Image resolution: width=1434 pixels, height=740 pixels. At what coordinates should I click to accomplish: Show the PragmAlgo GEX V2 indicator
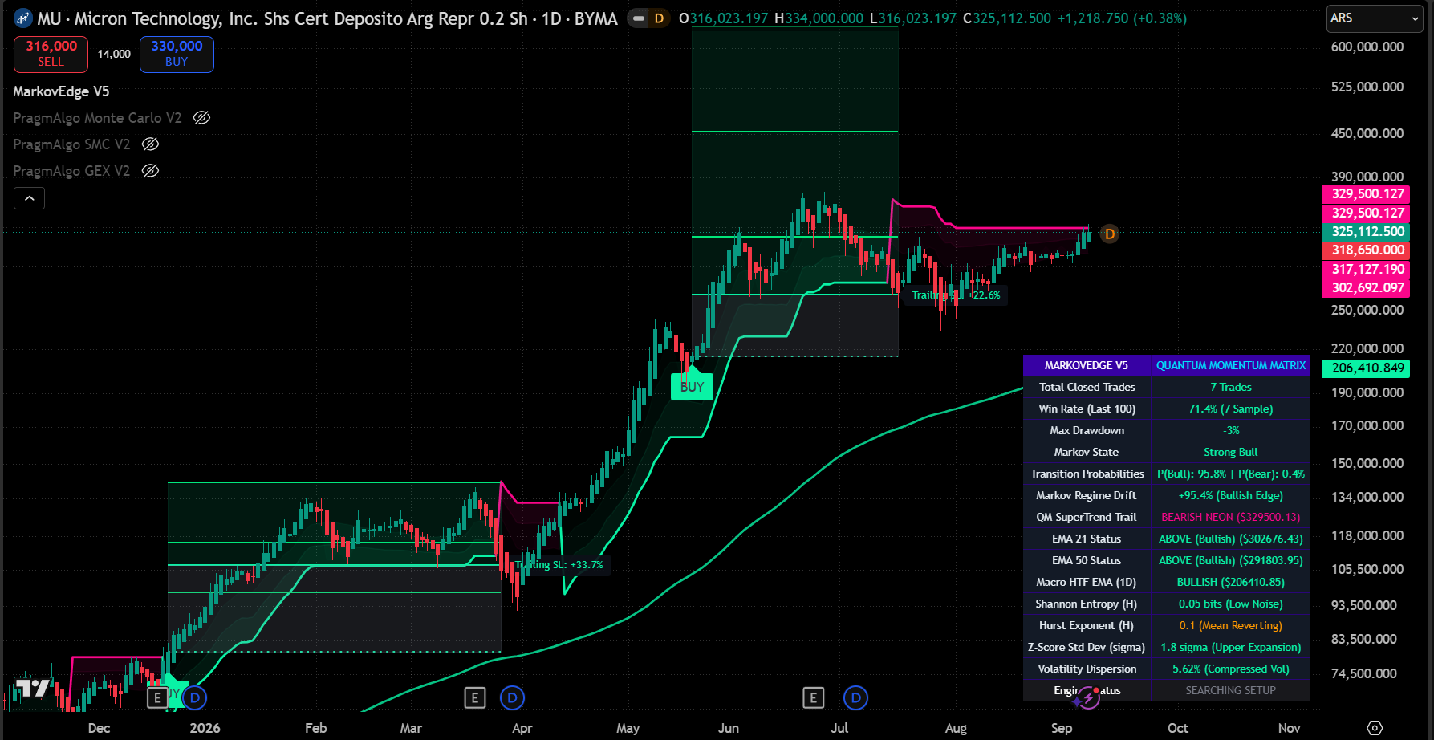point(150,171)
